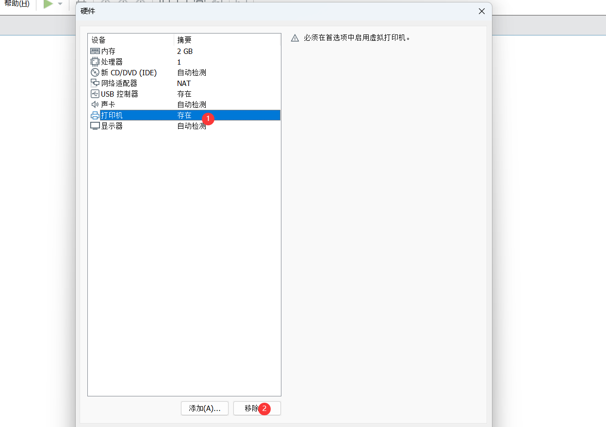Click the 处理器 CPU chip icon
This screenshot has height=427, width=606.
[95, 62]
